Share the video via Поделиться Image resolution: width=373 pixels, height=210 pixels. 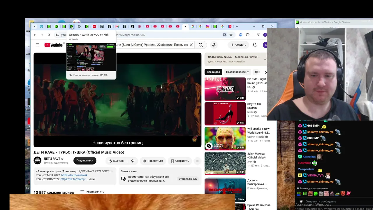[x=153, y=161]
